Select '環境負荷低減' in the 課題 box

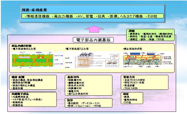click(163, 36)
